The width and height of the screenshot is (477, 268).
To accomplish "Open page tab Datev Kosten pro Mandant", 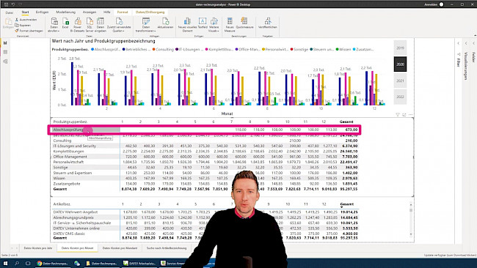I will point(120,248).
